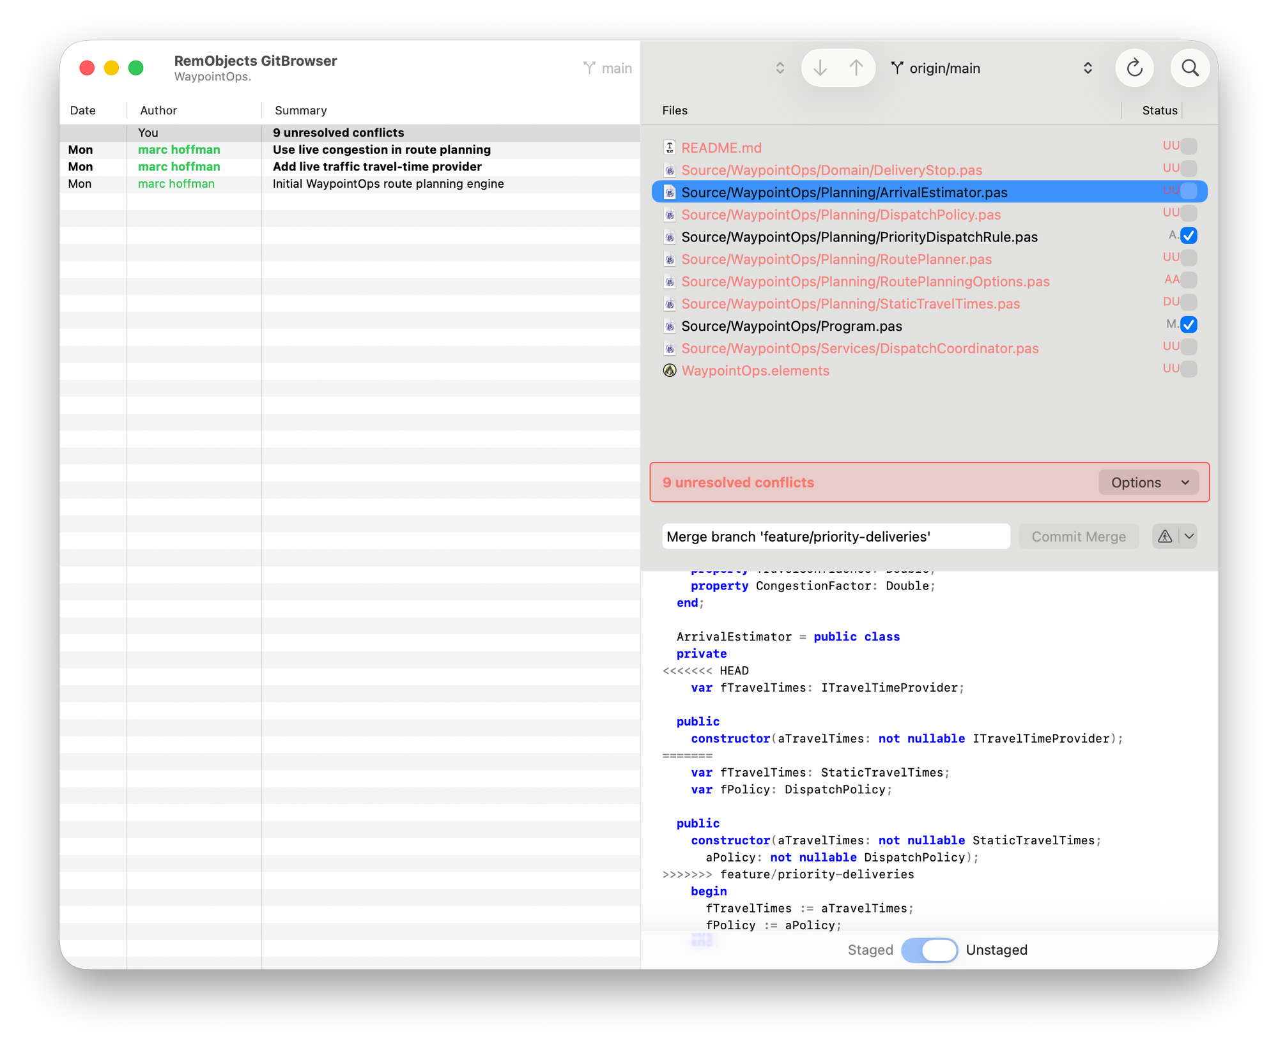
Task: Click the Program.pas file icon
Action: (669, 326)
